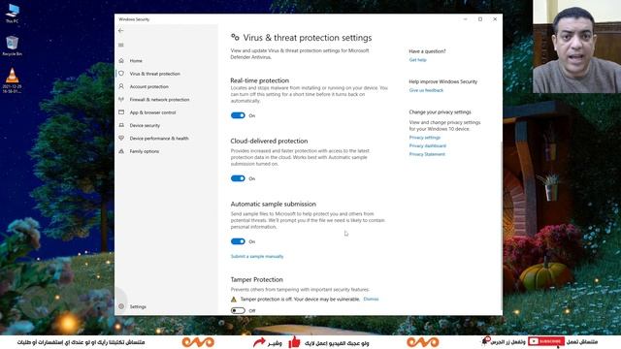Image resolution: width=621 pixels, height=349 pixels.
Task: Click the Device performance & health heart icon
Action: click(x=121, y=138)
